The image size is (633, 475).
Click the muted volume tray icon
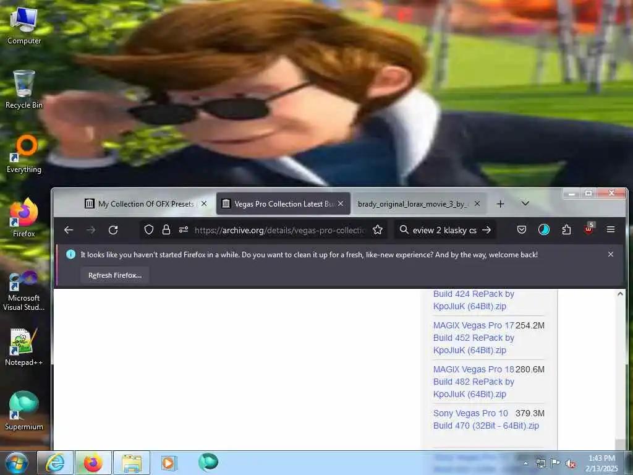tap(571, 463)
